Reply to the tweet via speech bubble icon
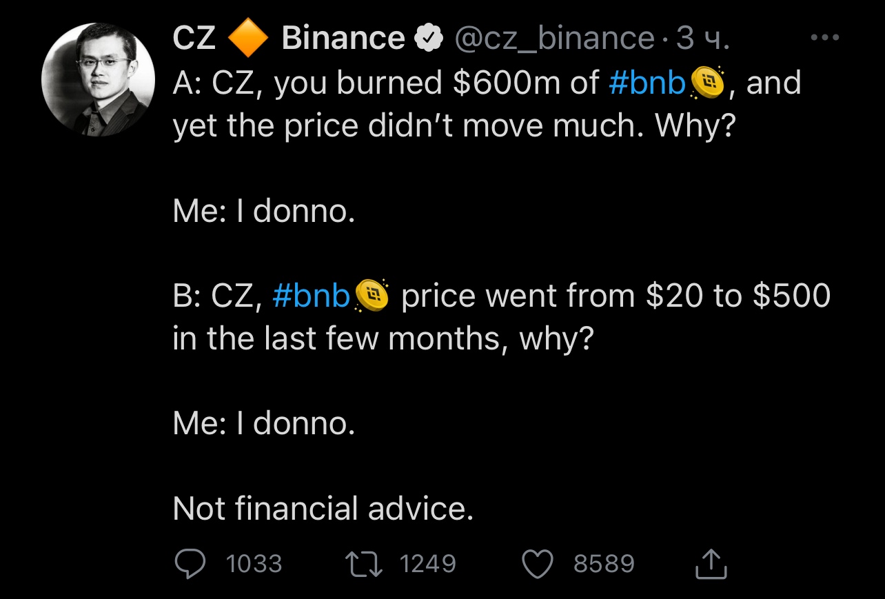Viewport: 885px width, 599px height. (x=190, y=564)
